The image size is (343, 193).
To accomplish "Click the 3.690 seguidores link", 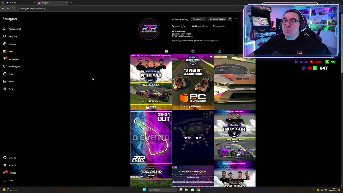I will tap(200, 26).
